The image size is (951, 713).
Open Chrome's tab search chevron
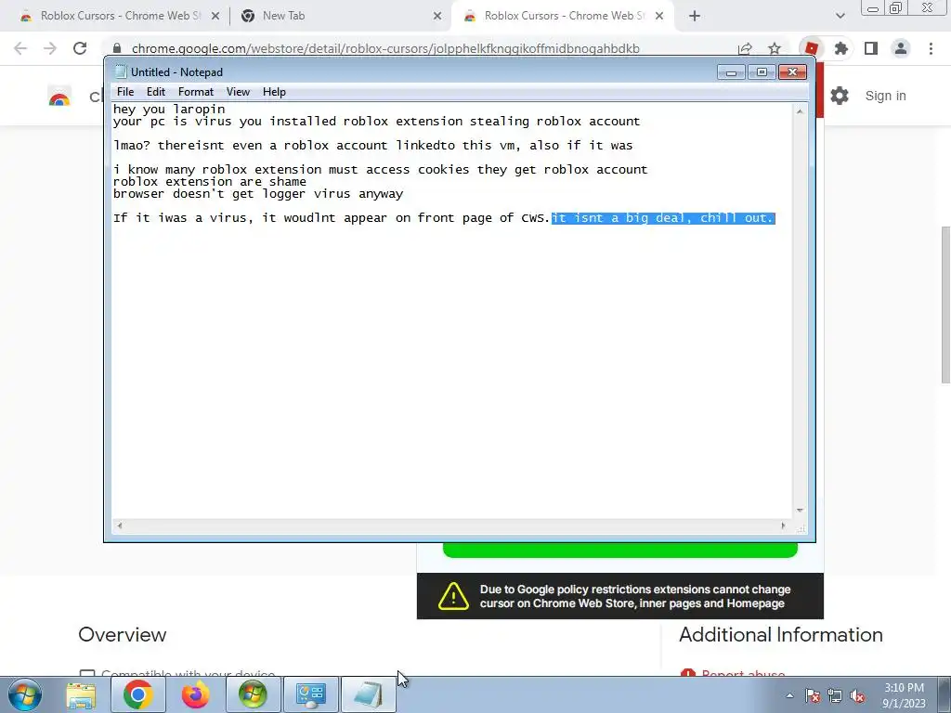pos(840,17)
